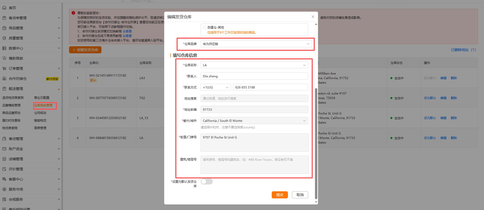Click the 首页 home icon in sidebar
Viewport: 484px width, 210px height.
coord(4,8)
